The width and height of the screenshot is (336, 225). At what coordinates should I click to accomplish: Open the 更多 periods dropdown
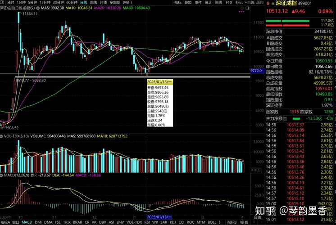pyautogui.click(x=127, y=2)
